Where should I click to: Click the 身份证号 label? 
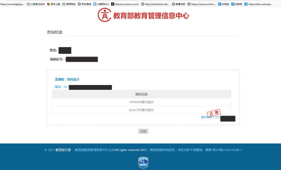point(56,59)
